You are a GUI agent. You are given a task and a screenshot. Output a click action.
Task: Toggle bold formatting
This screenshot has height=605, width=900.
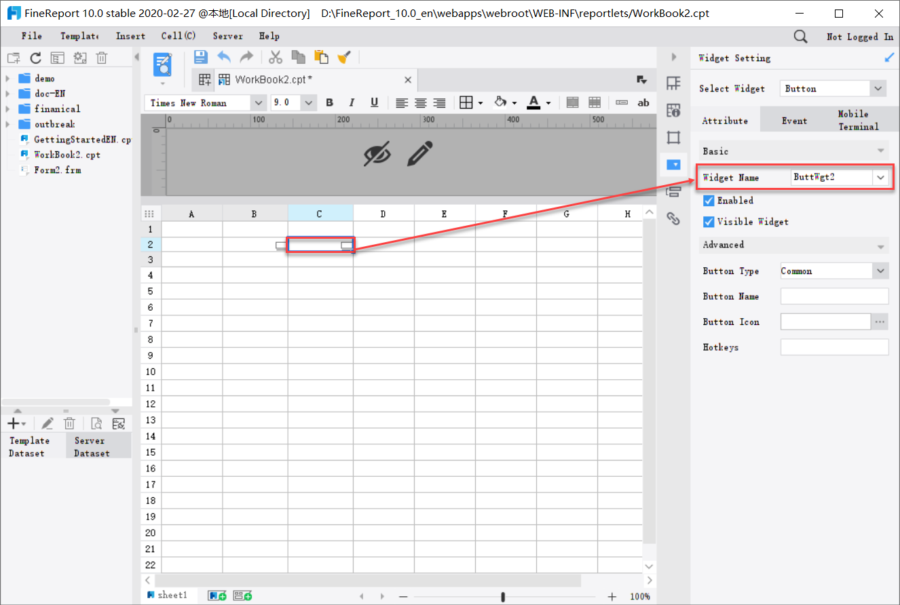[330, 102]
